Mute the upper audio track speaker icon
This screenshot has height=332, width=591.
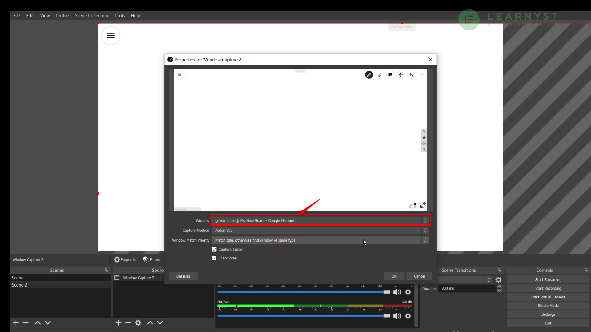pyautogui.click(x=397, y=292)
